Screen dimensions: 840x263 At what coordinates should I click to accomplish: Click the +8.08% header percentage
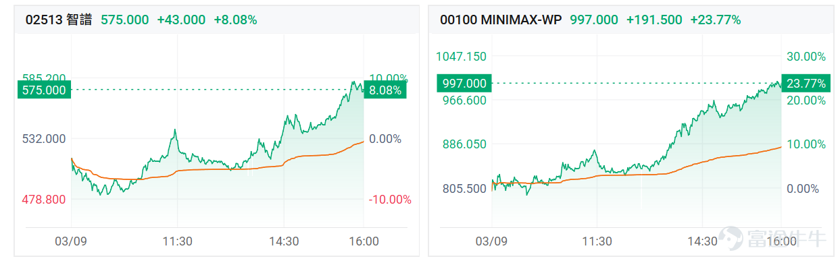click(235, 20)
